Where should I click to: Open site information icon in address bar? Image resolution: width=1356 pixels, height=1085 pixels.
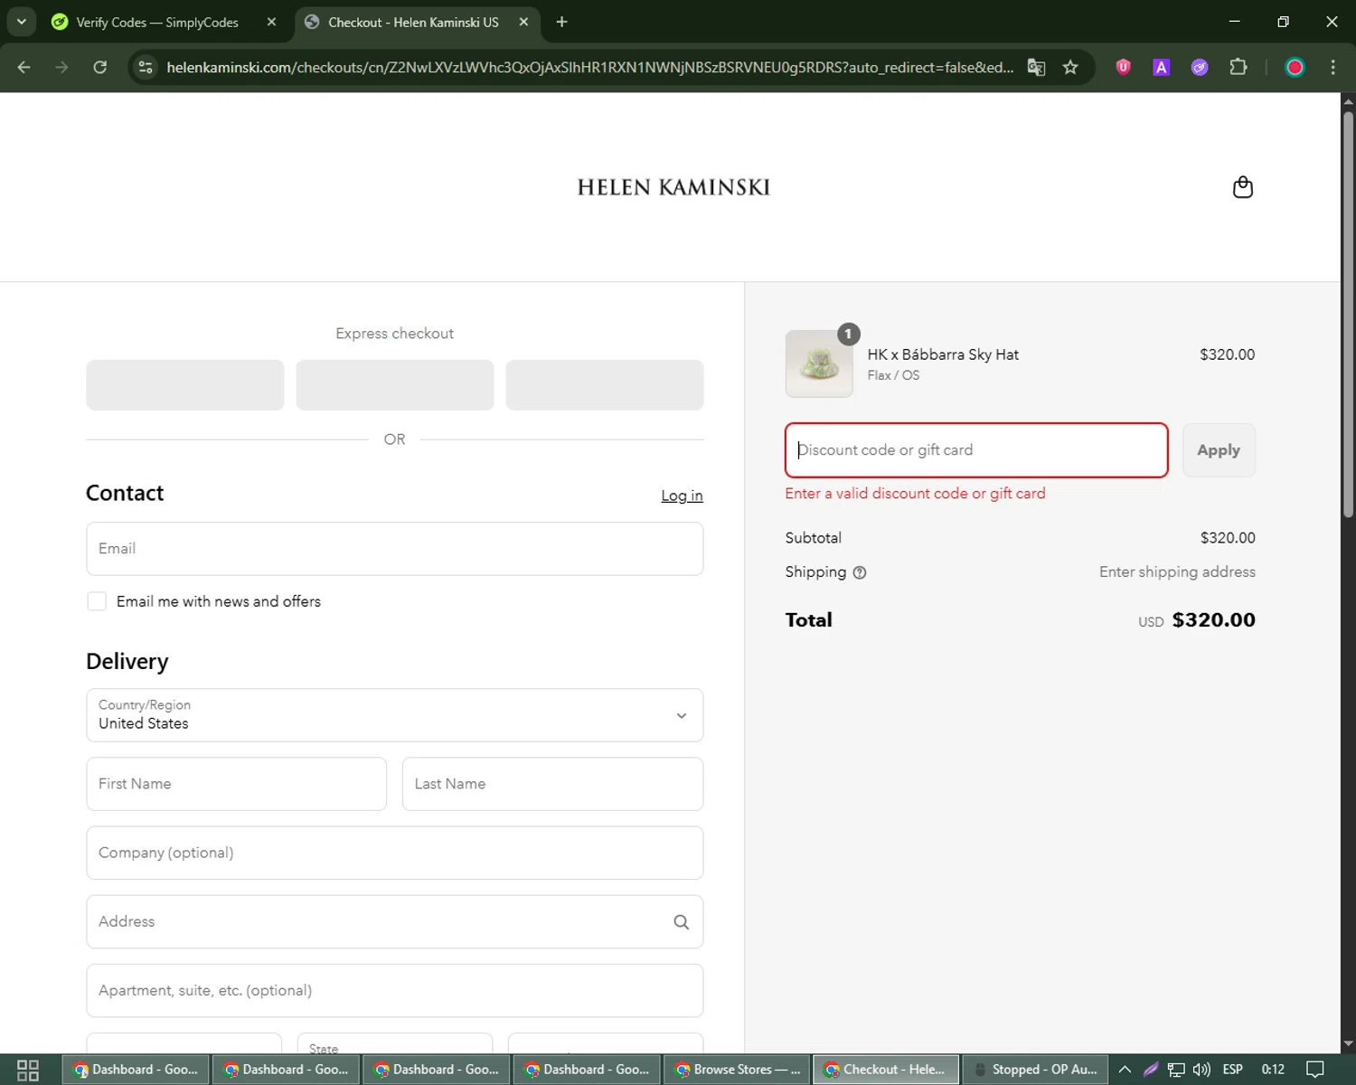[x=146, y=67]
